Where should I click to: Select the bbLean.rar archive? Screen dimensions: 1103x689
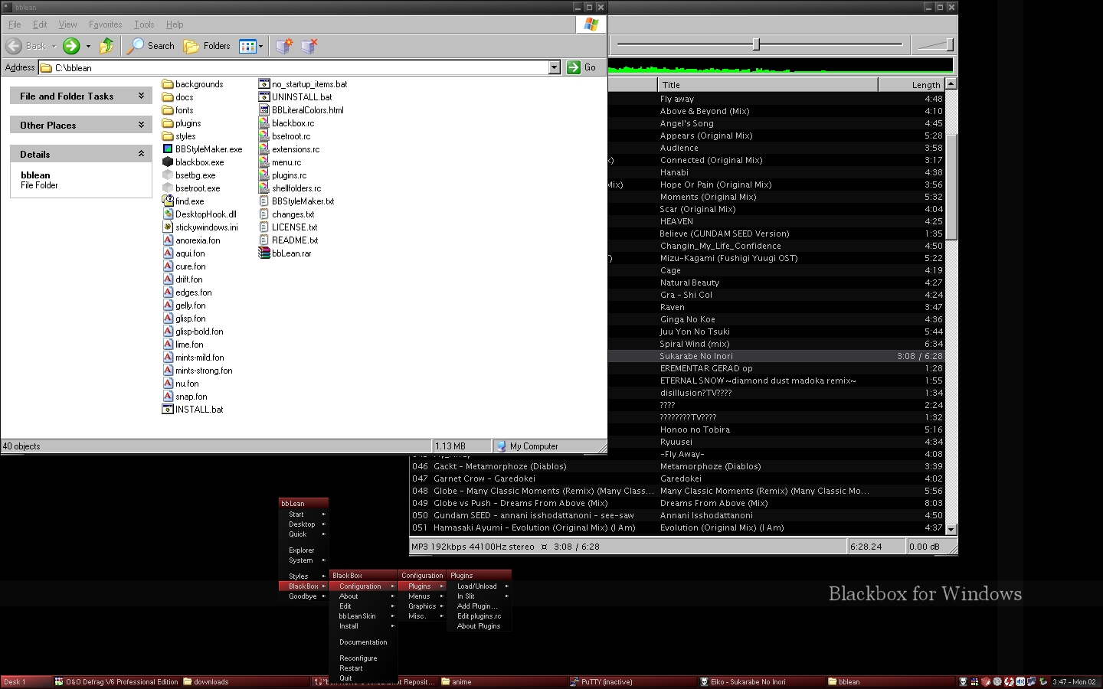pos(285,253)
